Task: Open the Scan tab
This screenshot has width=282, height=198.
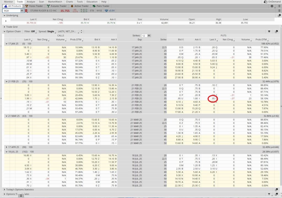Action: point(41,2)
